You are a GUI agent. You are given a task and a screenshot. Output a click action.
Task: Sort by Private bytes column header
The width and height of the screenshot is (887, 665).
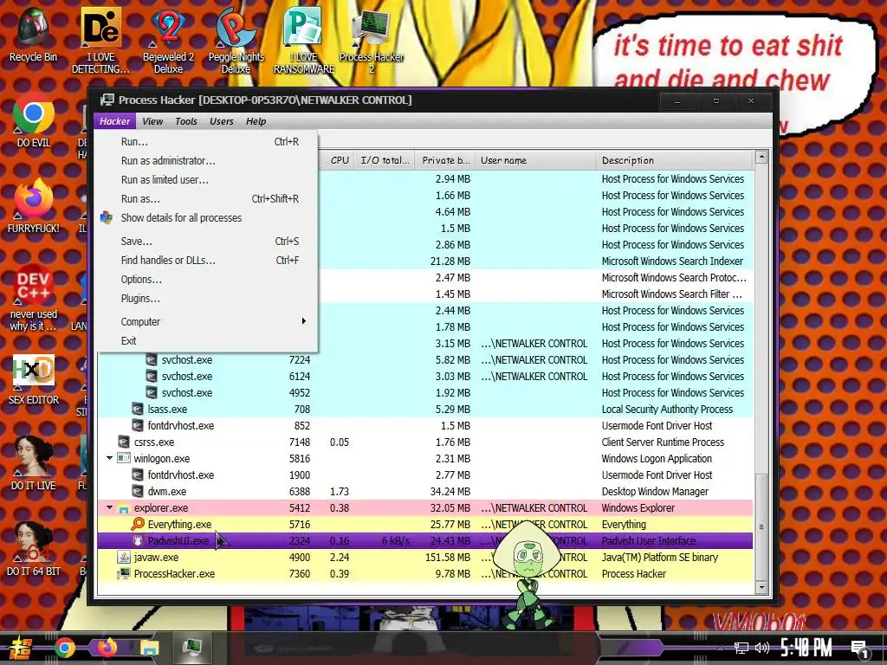tap(444, 160)
